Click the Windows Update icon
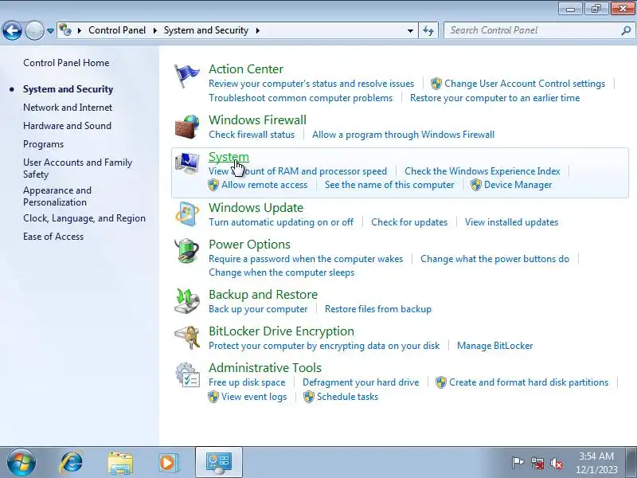This screenshot has height=478, width=637. 187,214
